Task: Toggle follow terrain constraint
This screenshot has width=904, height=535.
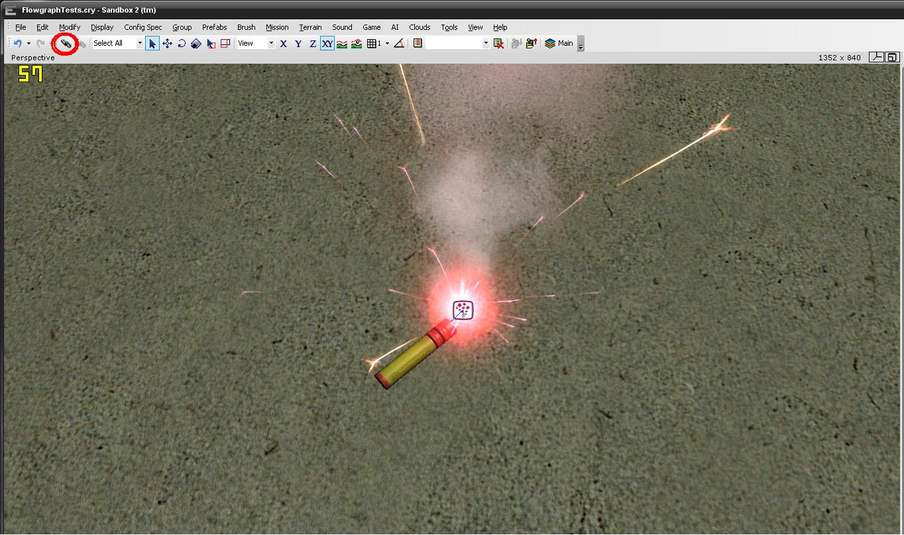Action: point(342,43)
